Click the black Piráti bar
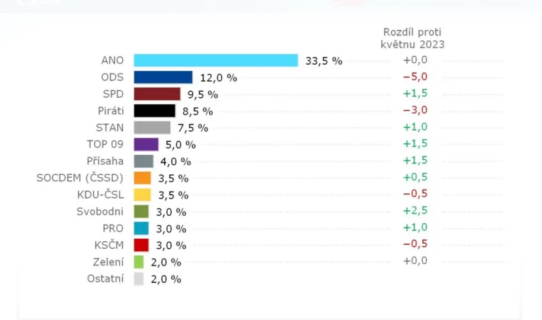 pos(155,111)
